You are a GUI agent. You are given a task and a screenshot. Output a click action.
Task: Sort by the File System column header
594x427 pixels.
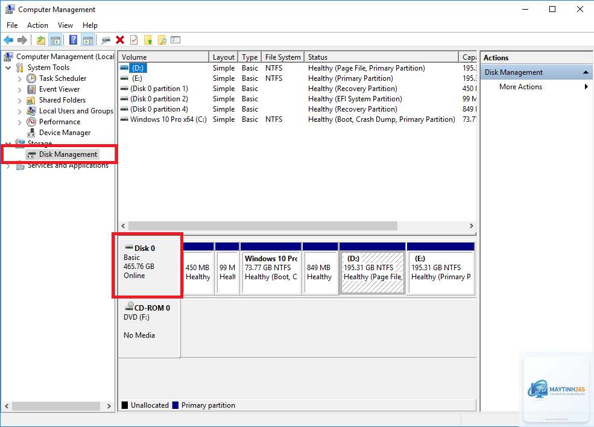(x=283, y=57)
